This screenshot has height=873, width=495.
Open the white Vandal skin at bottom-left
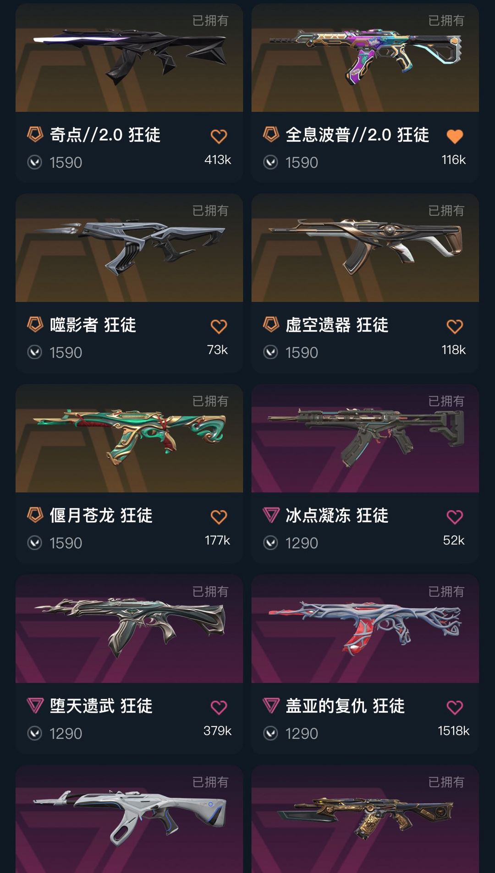coord(129,819)
